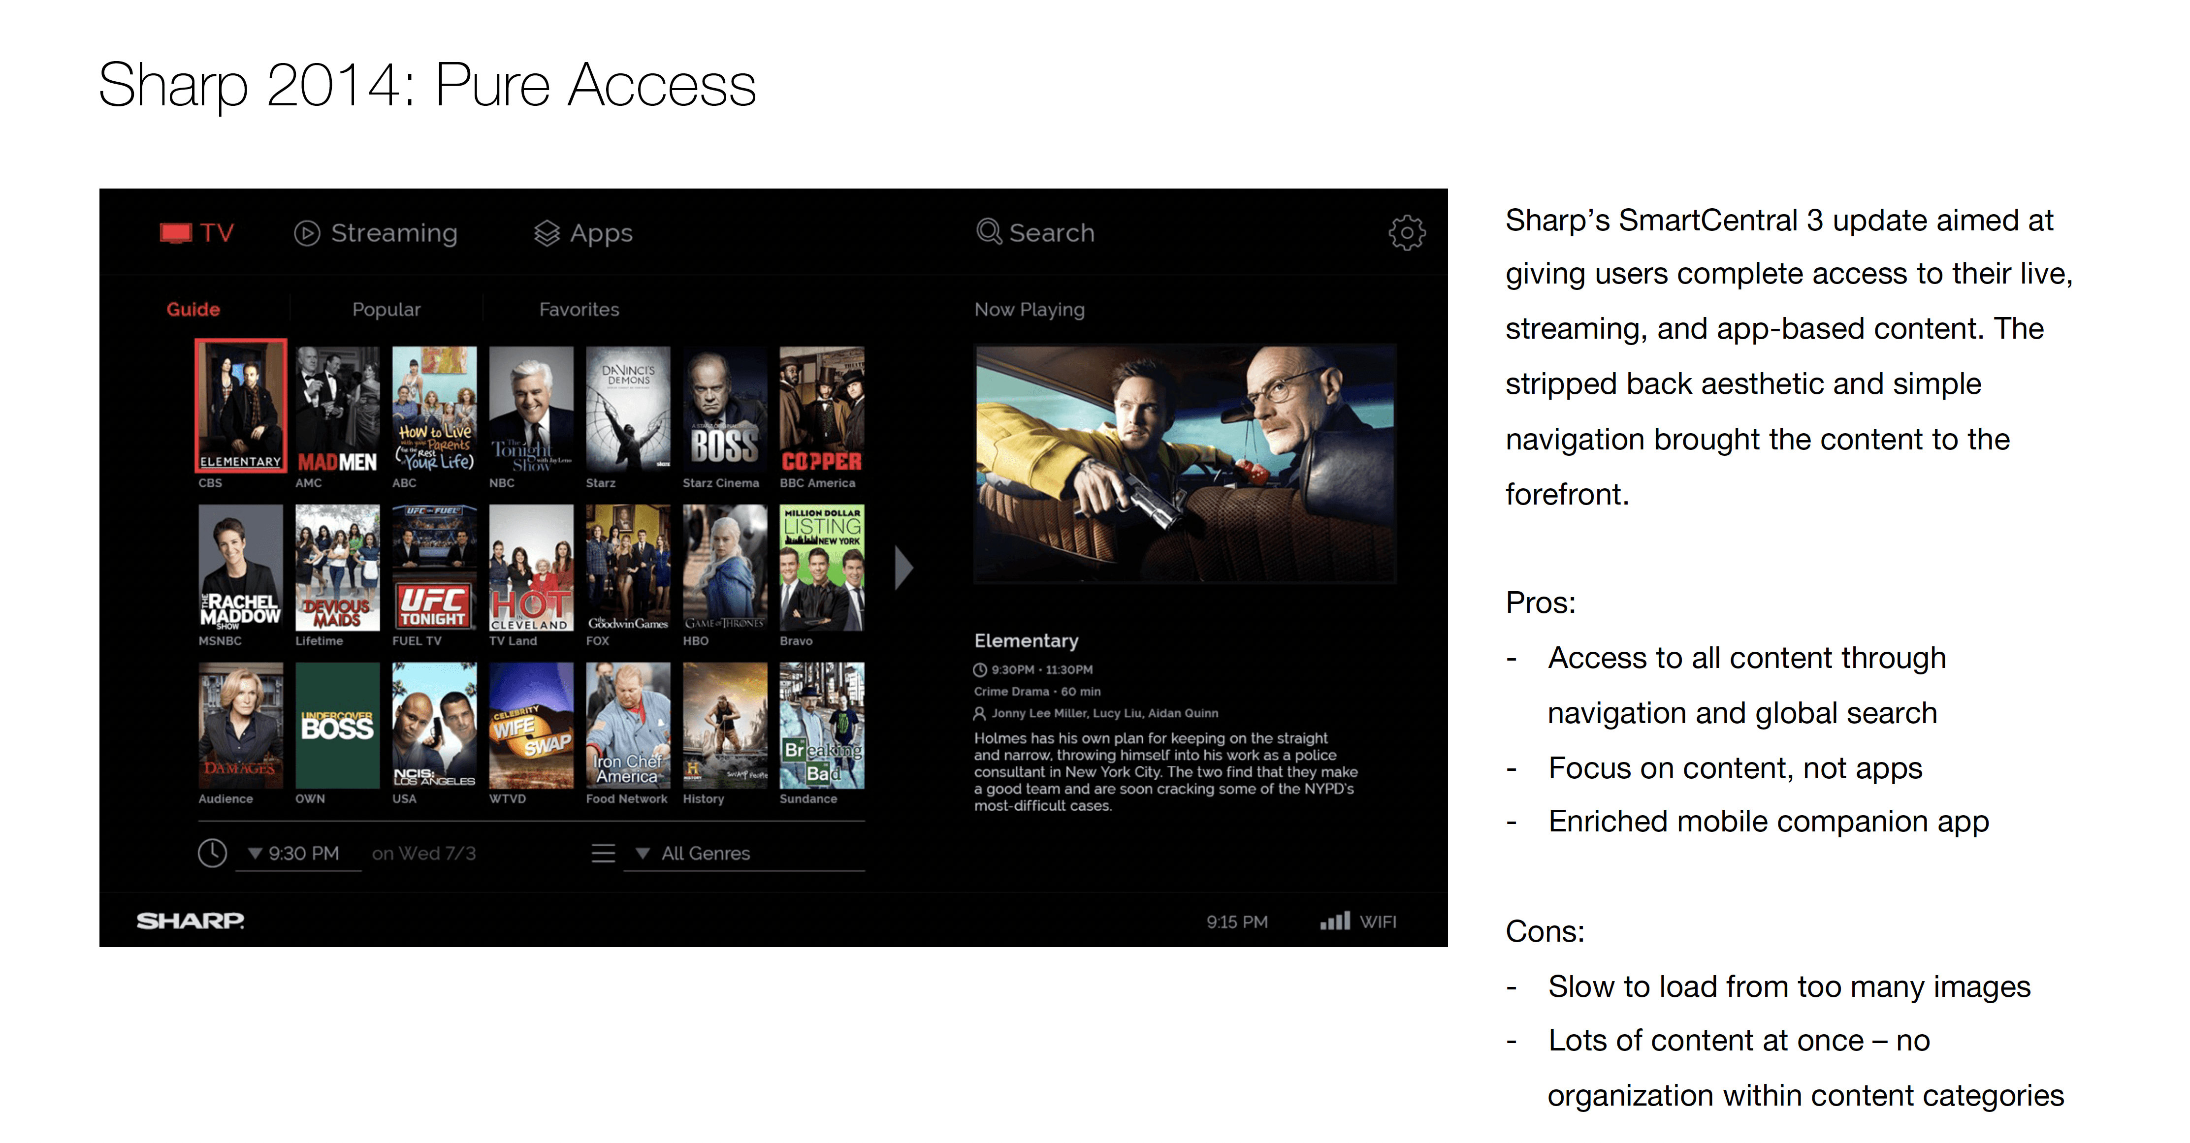The image size is (2190, 1143).
Task: Click 'Slow to load from too many images'
Action: coord(1789,986)
